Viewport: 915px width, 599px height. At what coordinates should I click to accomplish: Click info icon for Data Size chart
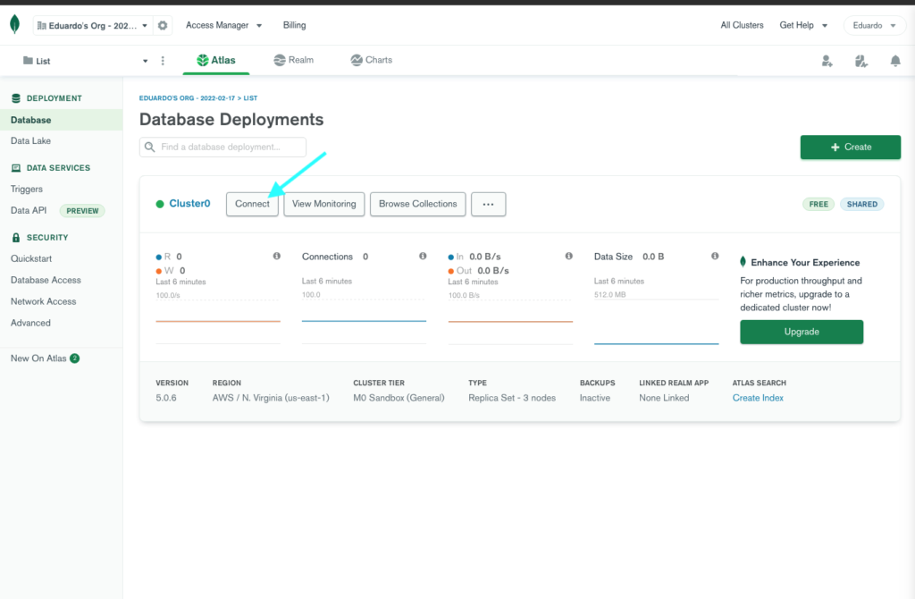(x=714, y=256)
